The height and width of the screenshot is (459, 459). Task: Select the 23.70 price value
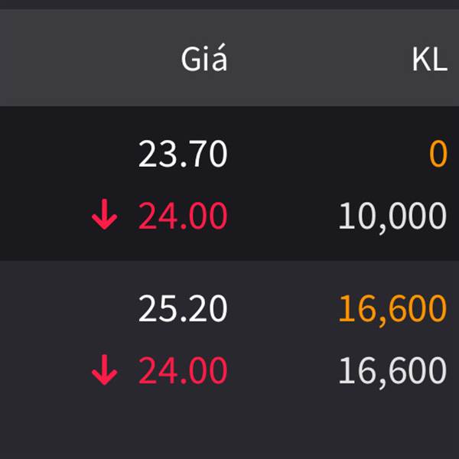click(x=183, y=155)
